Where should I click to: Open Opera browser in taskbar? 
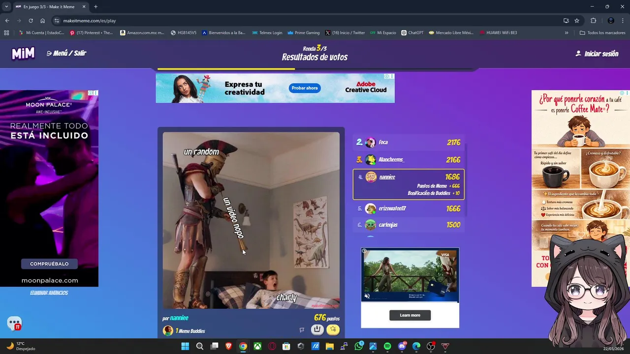pyautogui.click(x=272, y=346)
